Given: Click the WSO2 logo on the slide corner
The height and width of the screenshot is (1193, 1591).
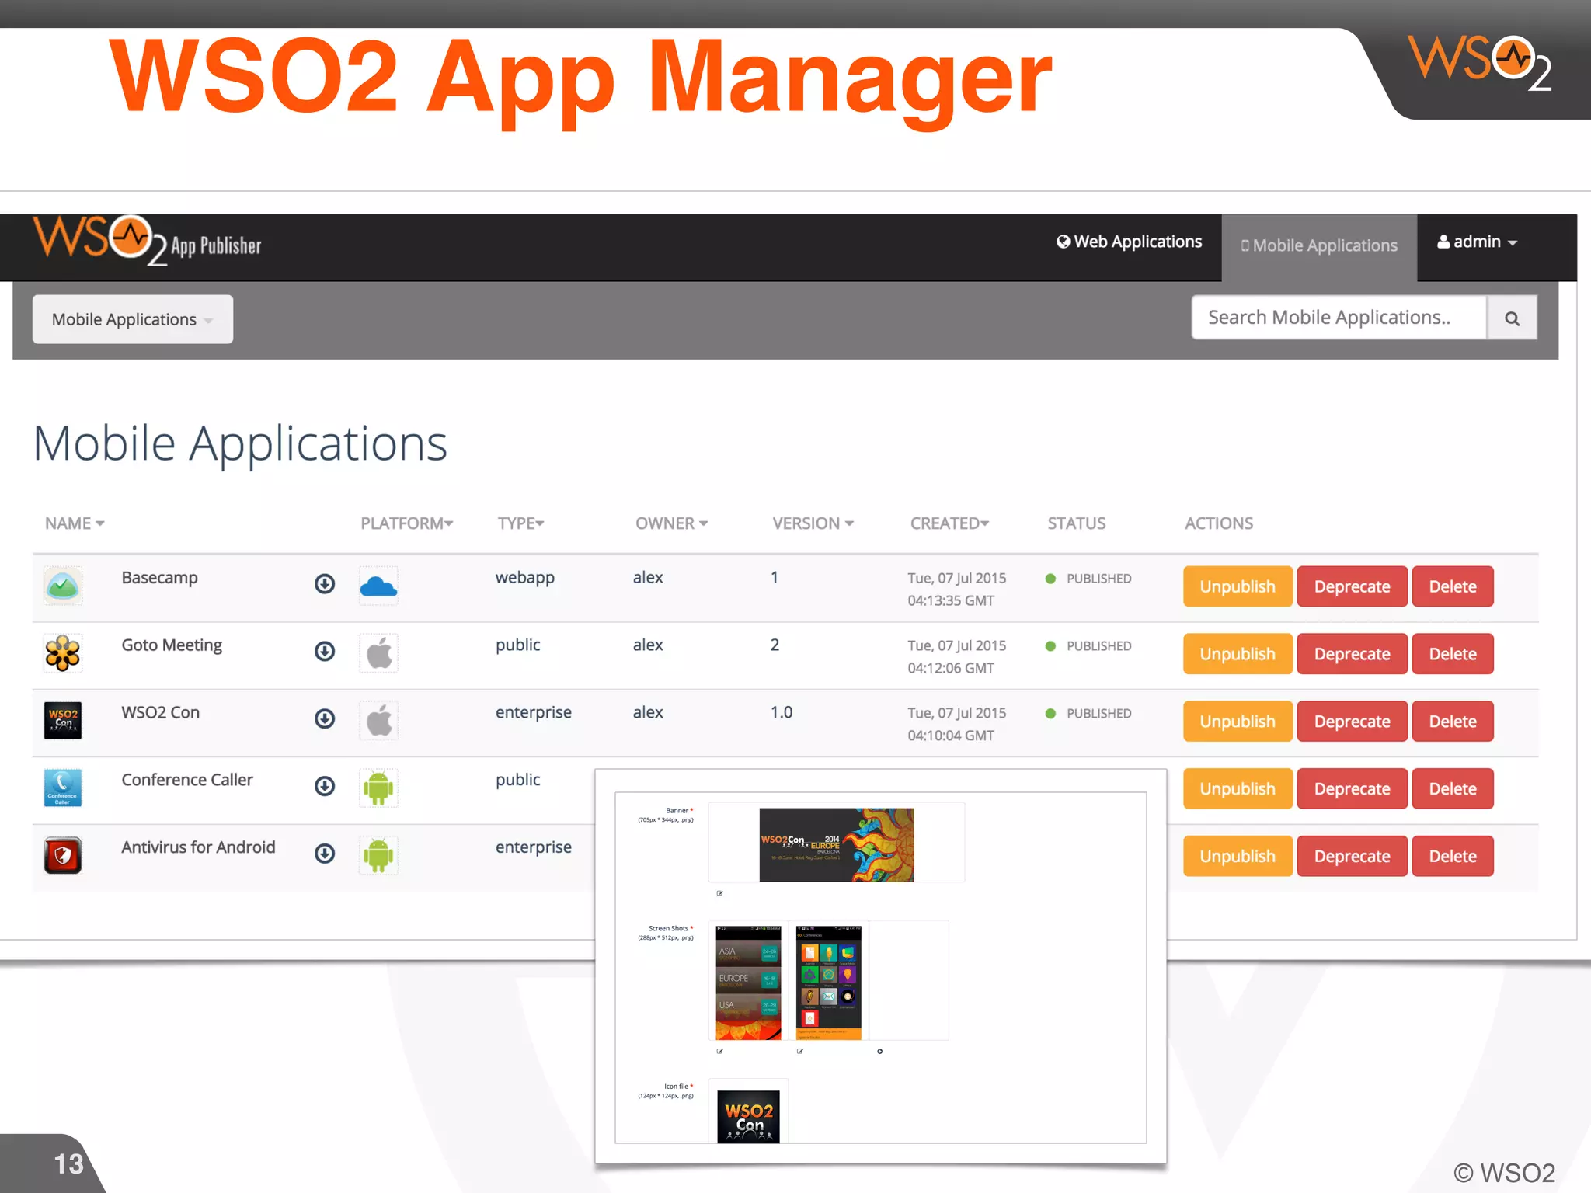Looking at the screenshot, I should coord(1480,64).
